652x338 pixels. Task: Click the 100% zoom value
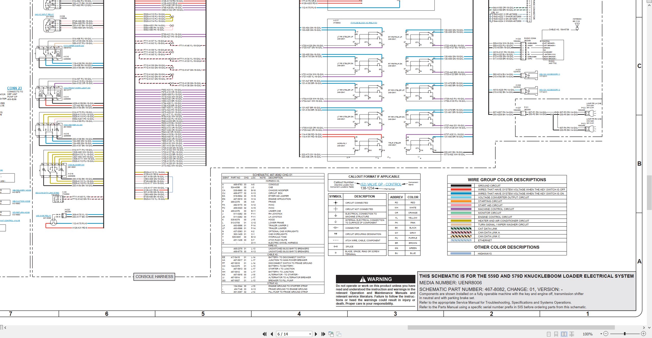pyautogui.click(x=588, y=334)
